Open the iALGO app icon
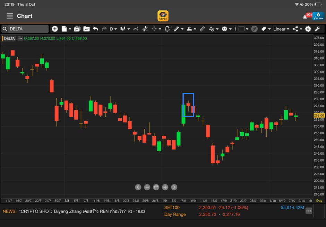Image resolution: width=326 pixels, height=227 pixels. (x=318, y=16)
